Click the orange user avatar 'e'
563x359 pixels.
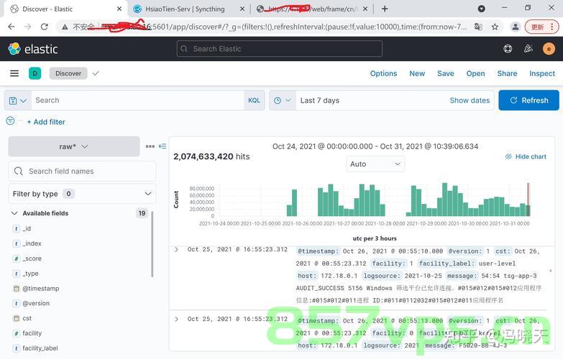coord(549,49)
